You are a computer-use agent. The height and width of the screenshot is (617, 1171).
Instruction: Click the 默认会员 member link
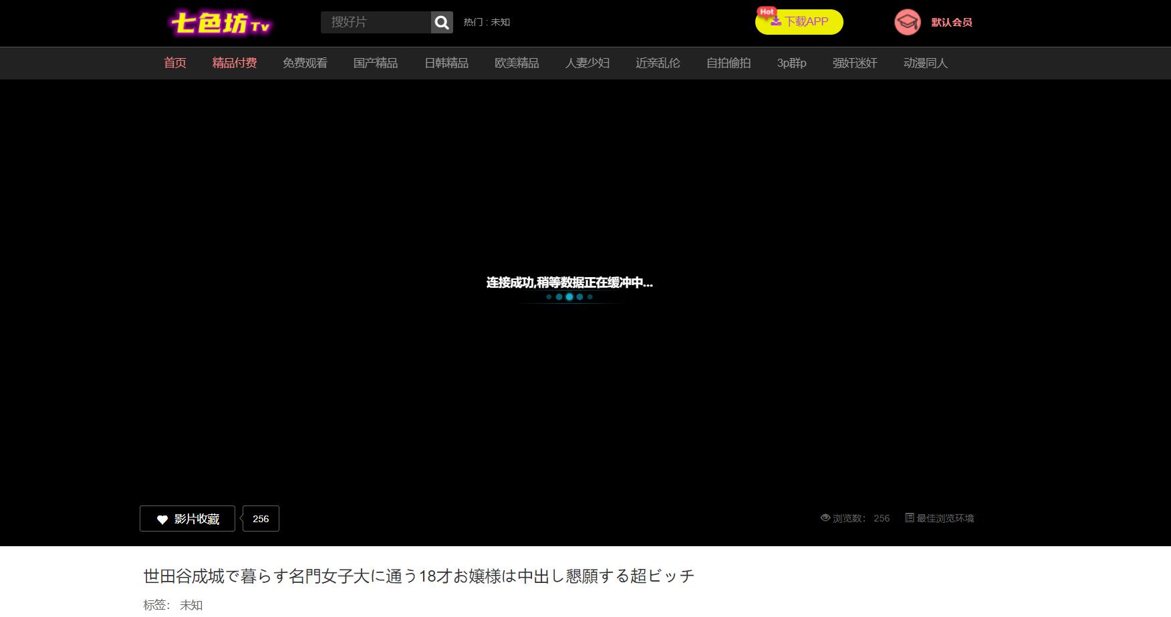click(952, 22)
